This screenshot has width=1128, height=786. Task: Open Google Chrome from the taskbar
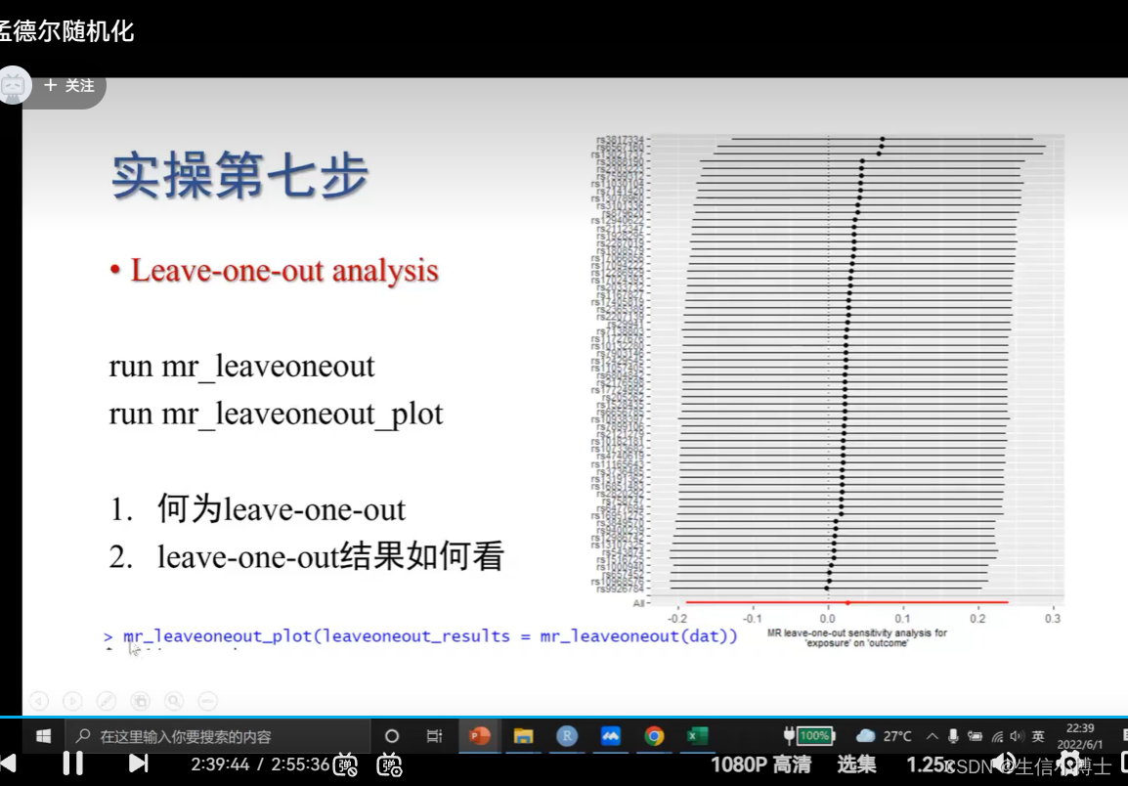pyautogui.click(x=654, y=735)
